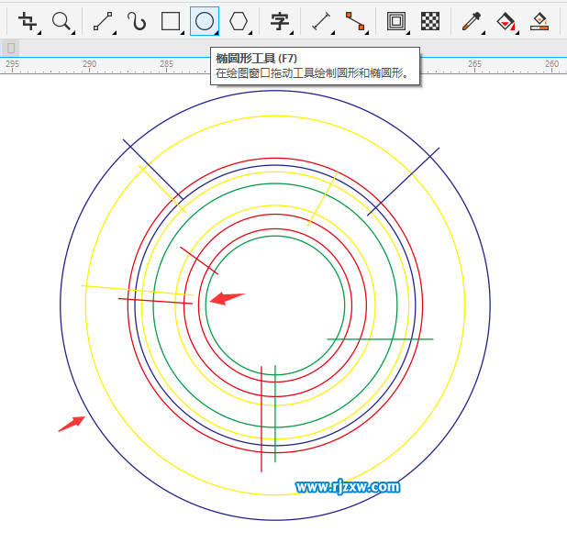Pick the checkered Transparency tool

coord(429,21)
